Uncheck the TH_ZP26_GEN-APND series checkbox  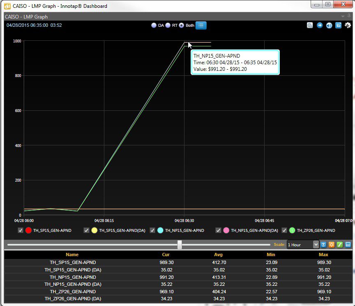pos(284,230)
